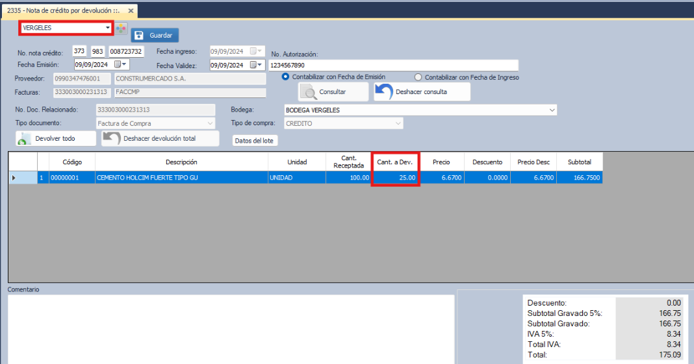The width and height of the screenshot is (694, 364).
Task: Open the Fecha Validez calendar picker
Action: click(x=255, y=65)
